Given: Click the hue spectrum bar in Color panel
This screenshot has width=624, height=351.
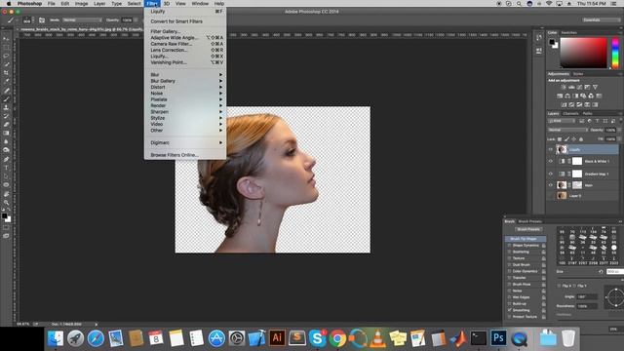Looking at the screenshot, I should tap(615, 53).
